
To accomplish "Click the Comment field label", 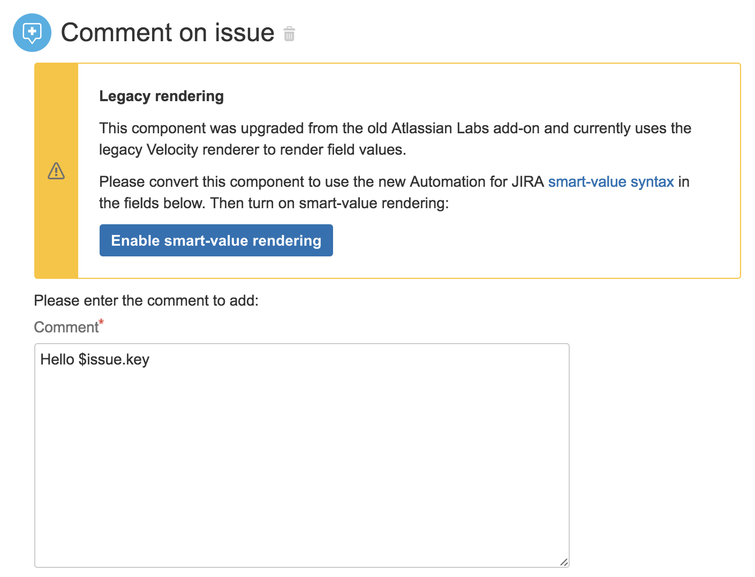I will pyautogui.click(x=66, y=328).
